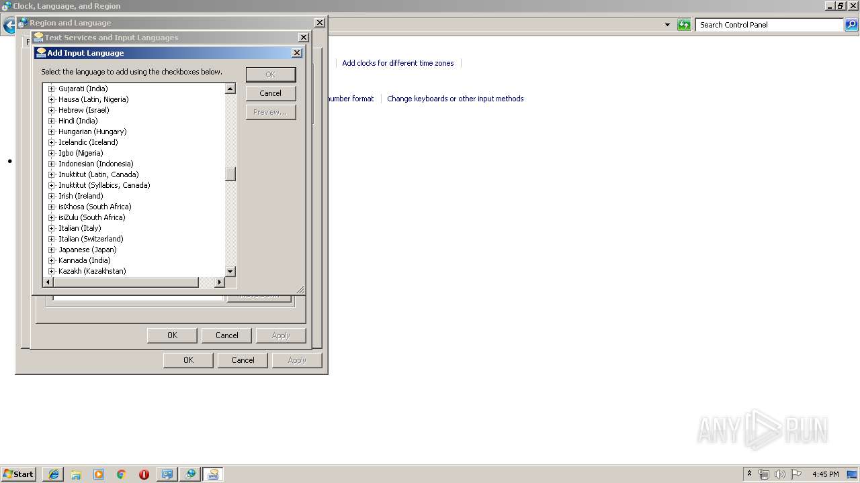Expand the Hebrew (Israel) node
This screenshot has height=483, width=860.
[x=51, y=110]
